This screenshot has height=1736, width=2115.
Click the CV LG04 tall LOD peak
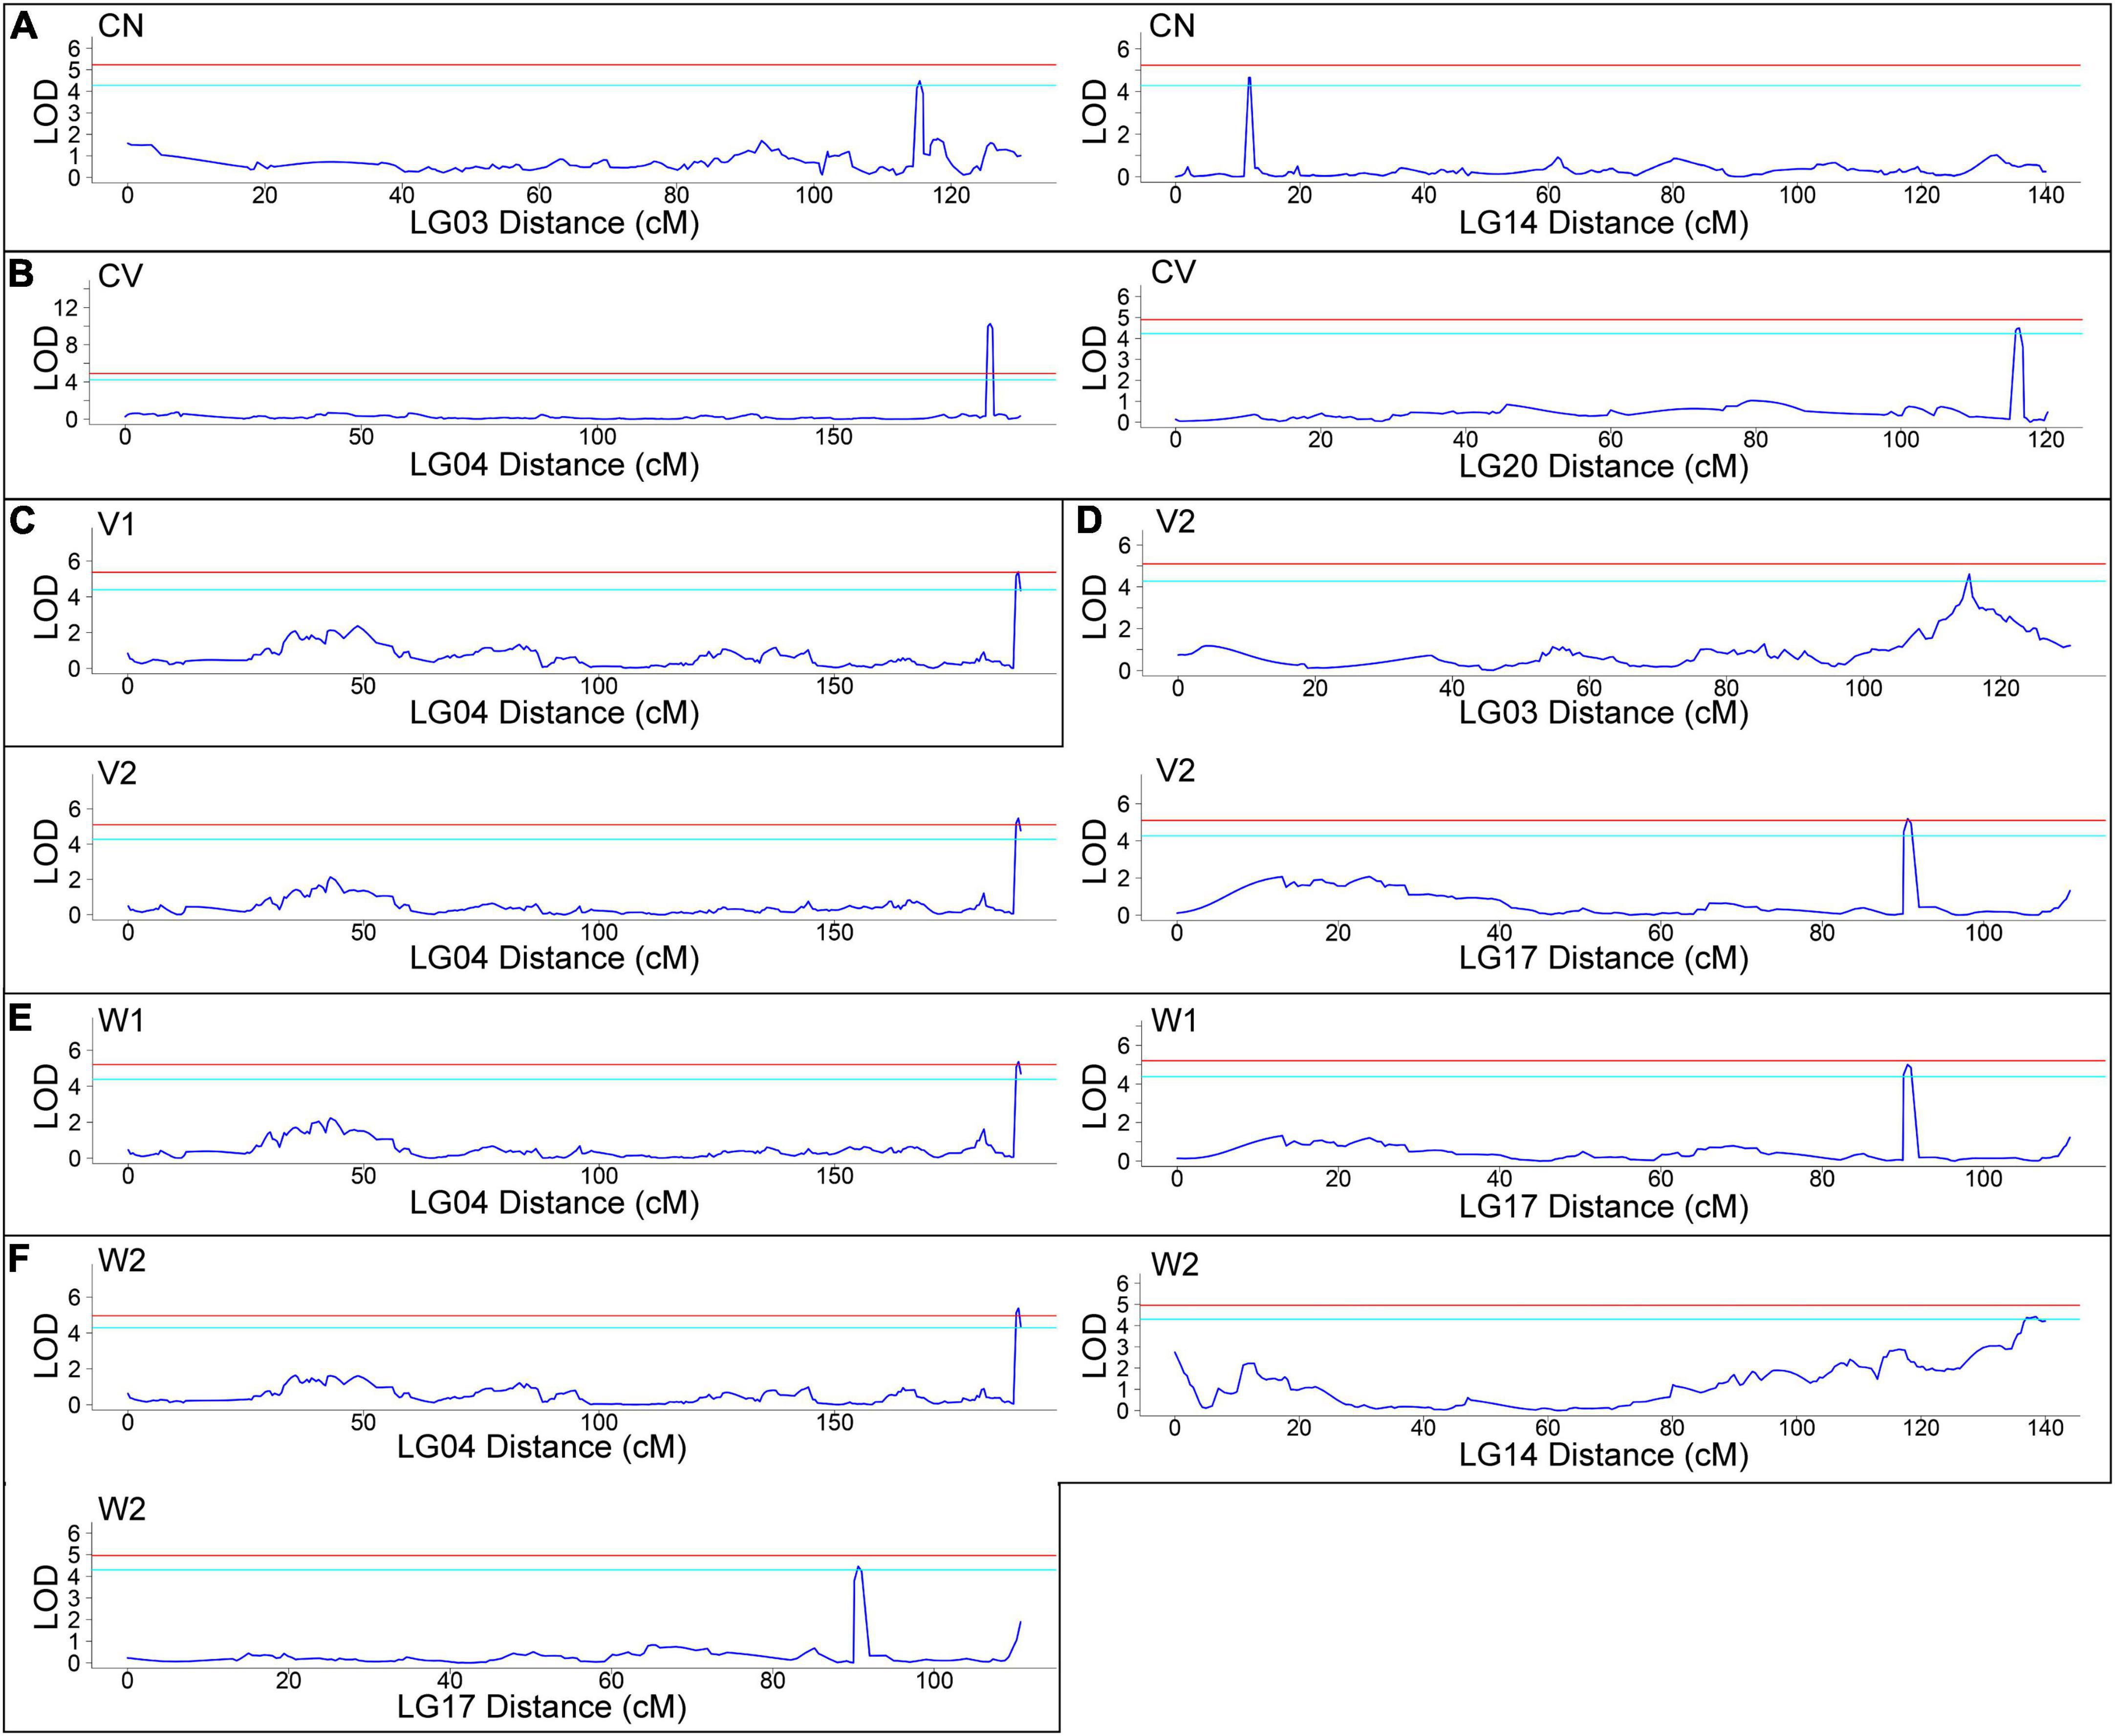click(x=989, y=326)
